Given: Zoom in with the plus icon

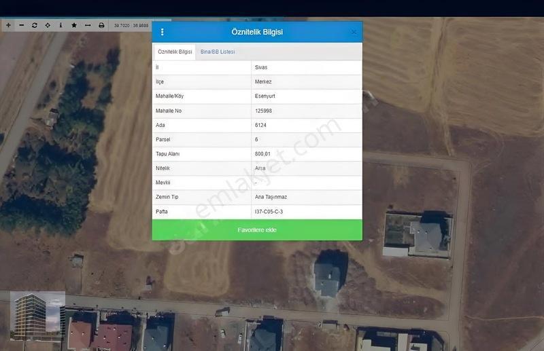Looking at the screenshot, I should point(8,25).
